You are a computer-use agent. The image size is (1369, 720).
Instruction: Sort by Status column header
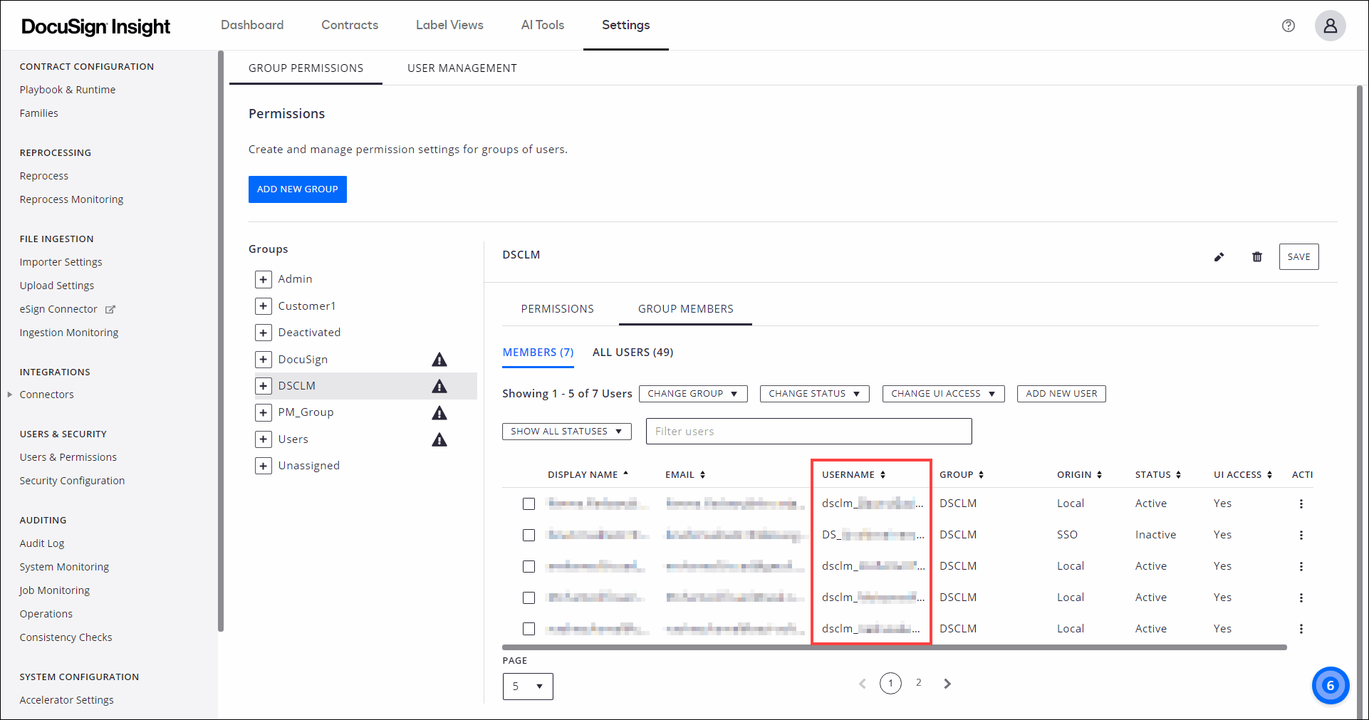tap(1158, 475)
